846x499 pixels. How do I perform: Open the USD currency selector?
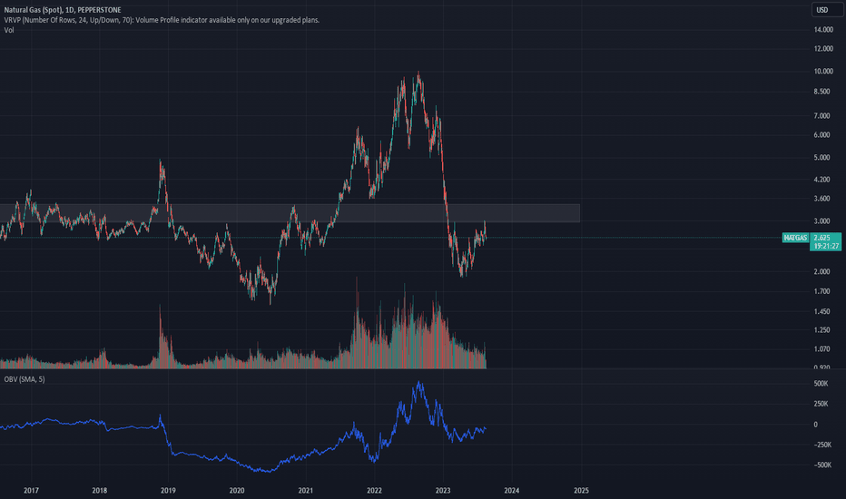point(825,10)
